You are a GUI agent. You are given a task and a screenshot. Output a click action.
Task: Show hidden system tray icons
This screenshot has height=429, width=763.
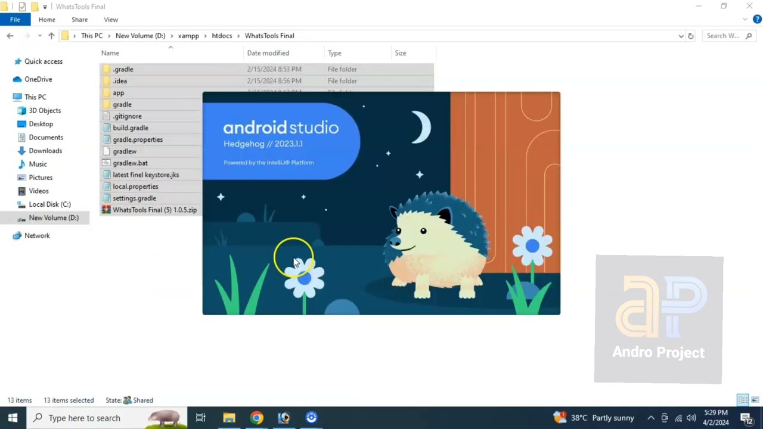(x=651, y=418)
